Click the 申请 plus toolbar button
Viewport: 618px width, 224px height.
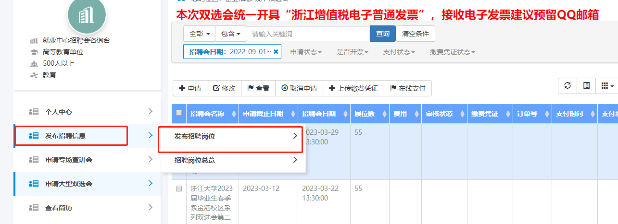pos(190,88)
